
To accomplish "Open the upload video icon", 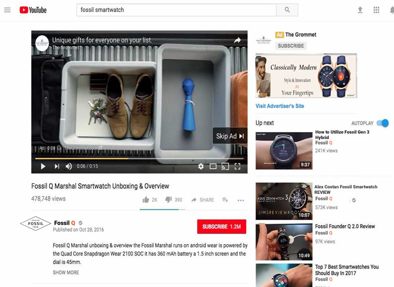I will click(x=360, y=10).
